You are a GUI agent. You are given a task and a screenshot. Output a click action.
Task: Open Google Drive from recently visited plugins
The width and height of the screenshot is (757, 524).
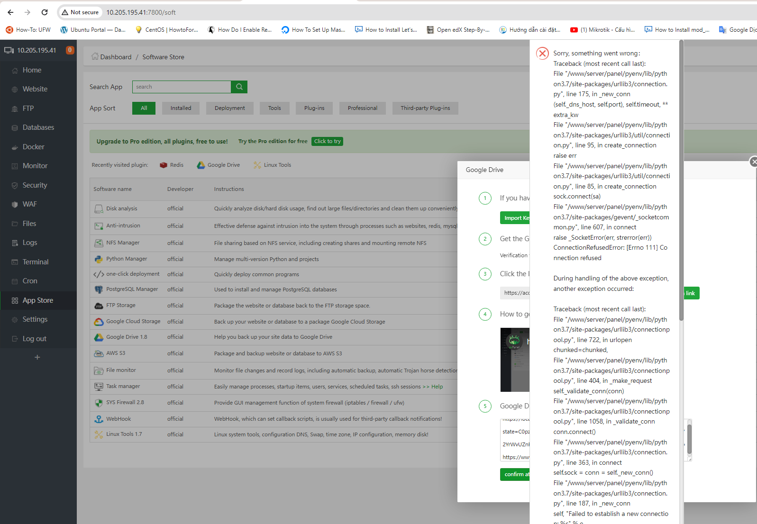point(219,165)
